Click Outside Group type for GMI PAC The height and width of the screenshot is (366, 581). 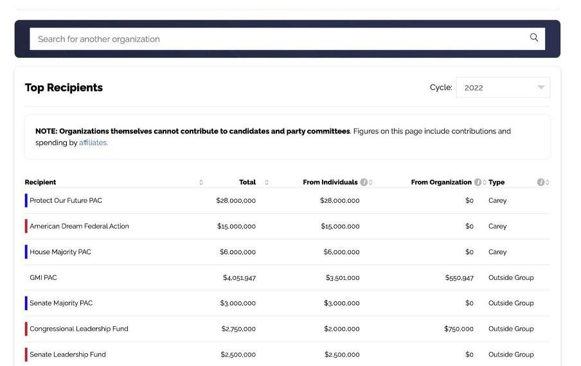click(x=511, y=277)
